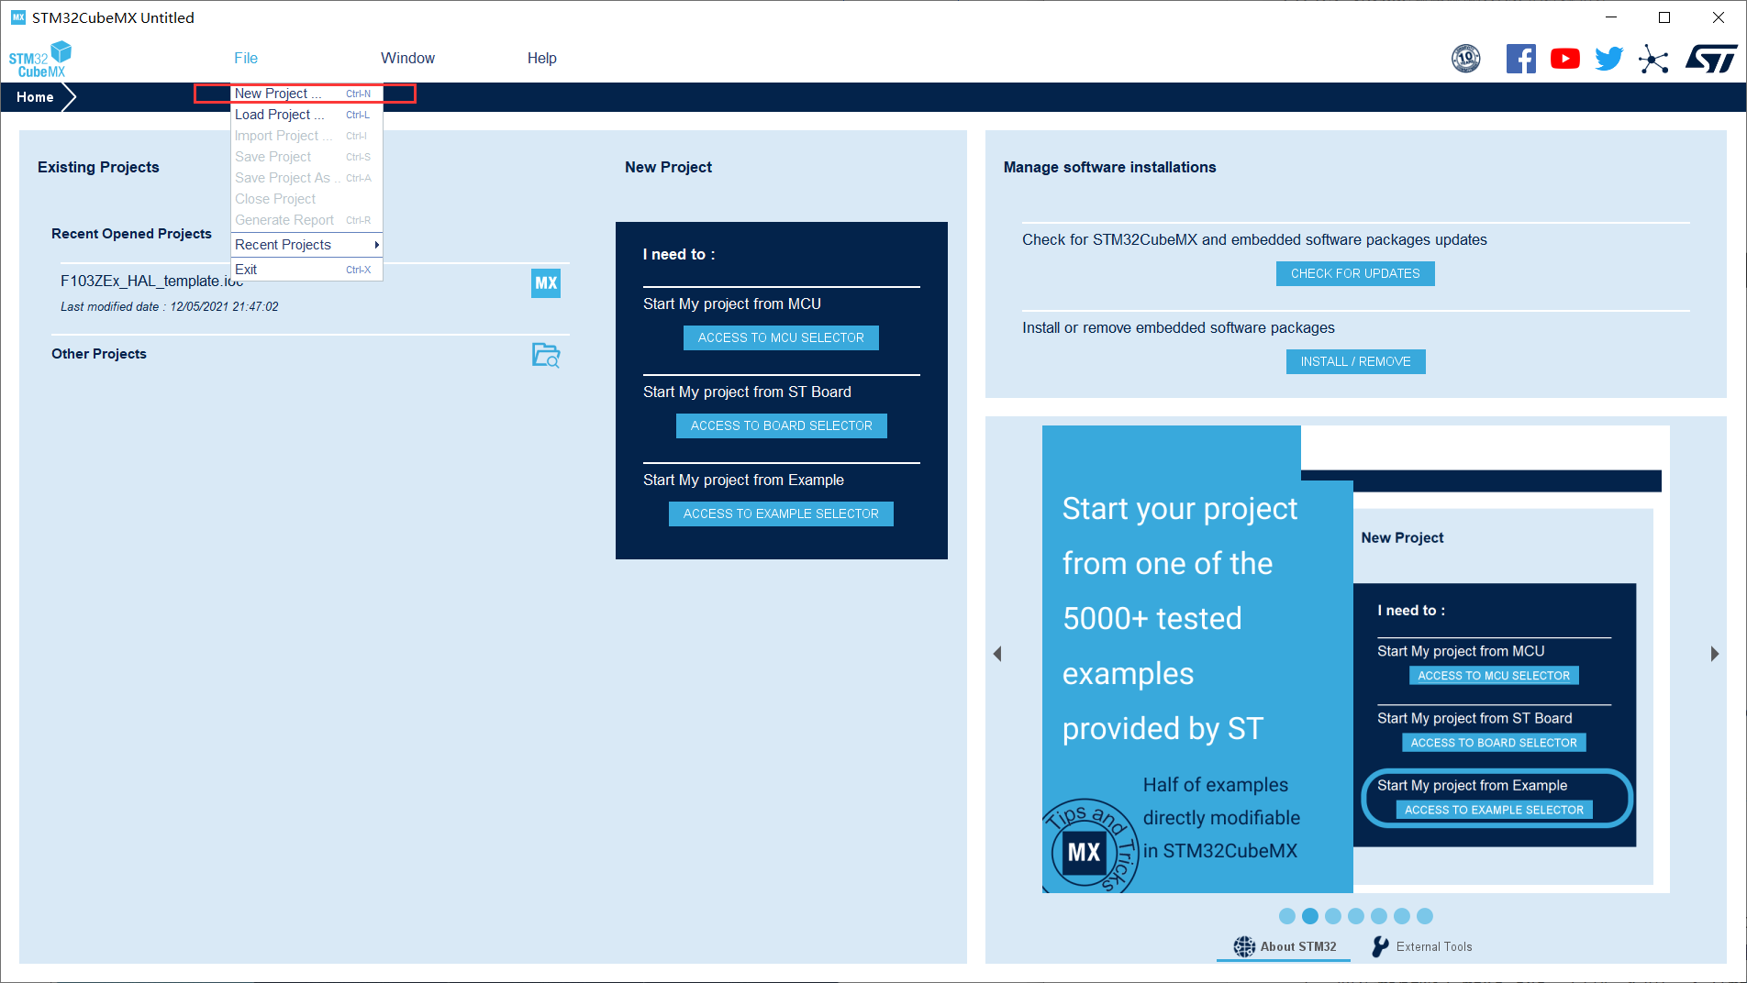Expand Recent Projects submenu
The width and height of the screenshot is (1747, 983).
(x=306, y=245)
